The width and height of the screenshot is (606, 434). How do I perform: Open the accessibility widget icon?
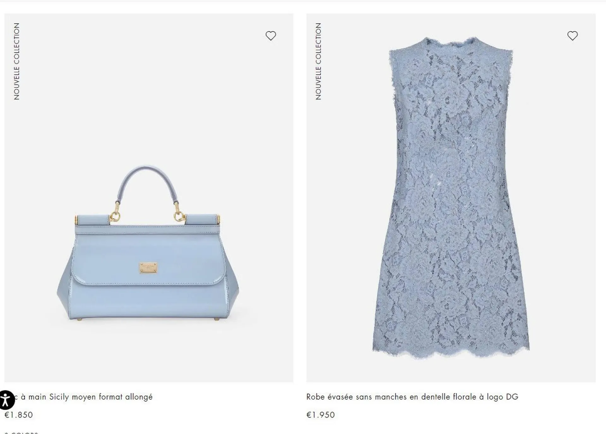(6, 400)
